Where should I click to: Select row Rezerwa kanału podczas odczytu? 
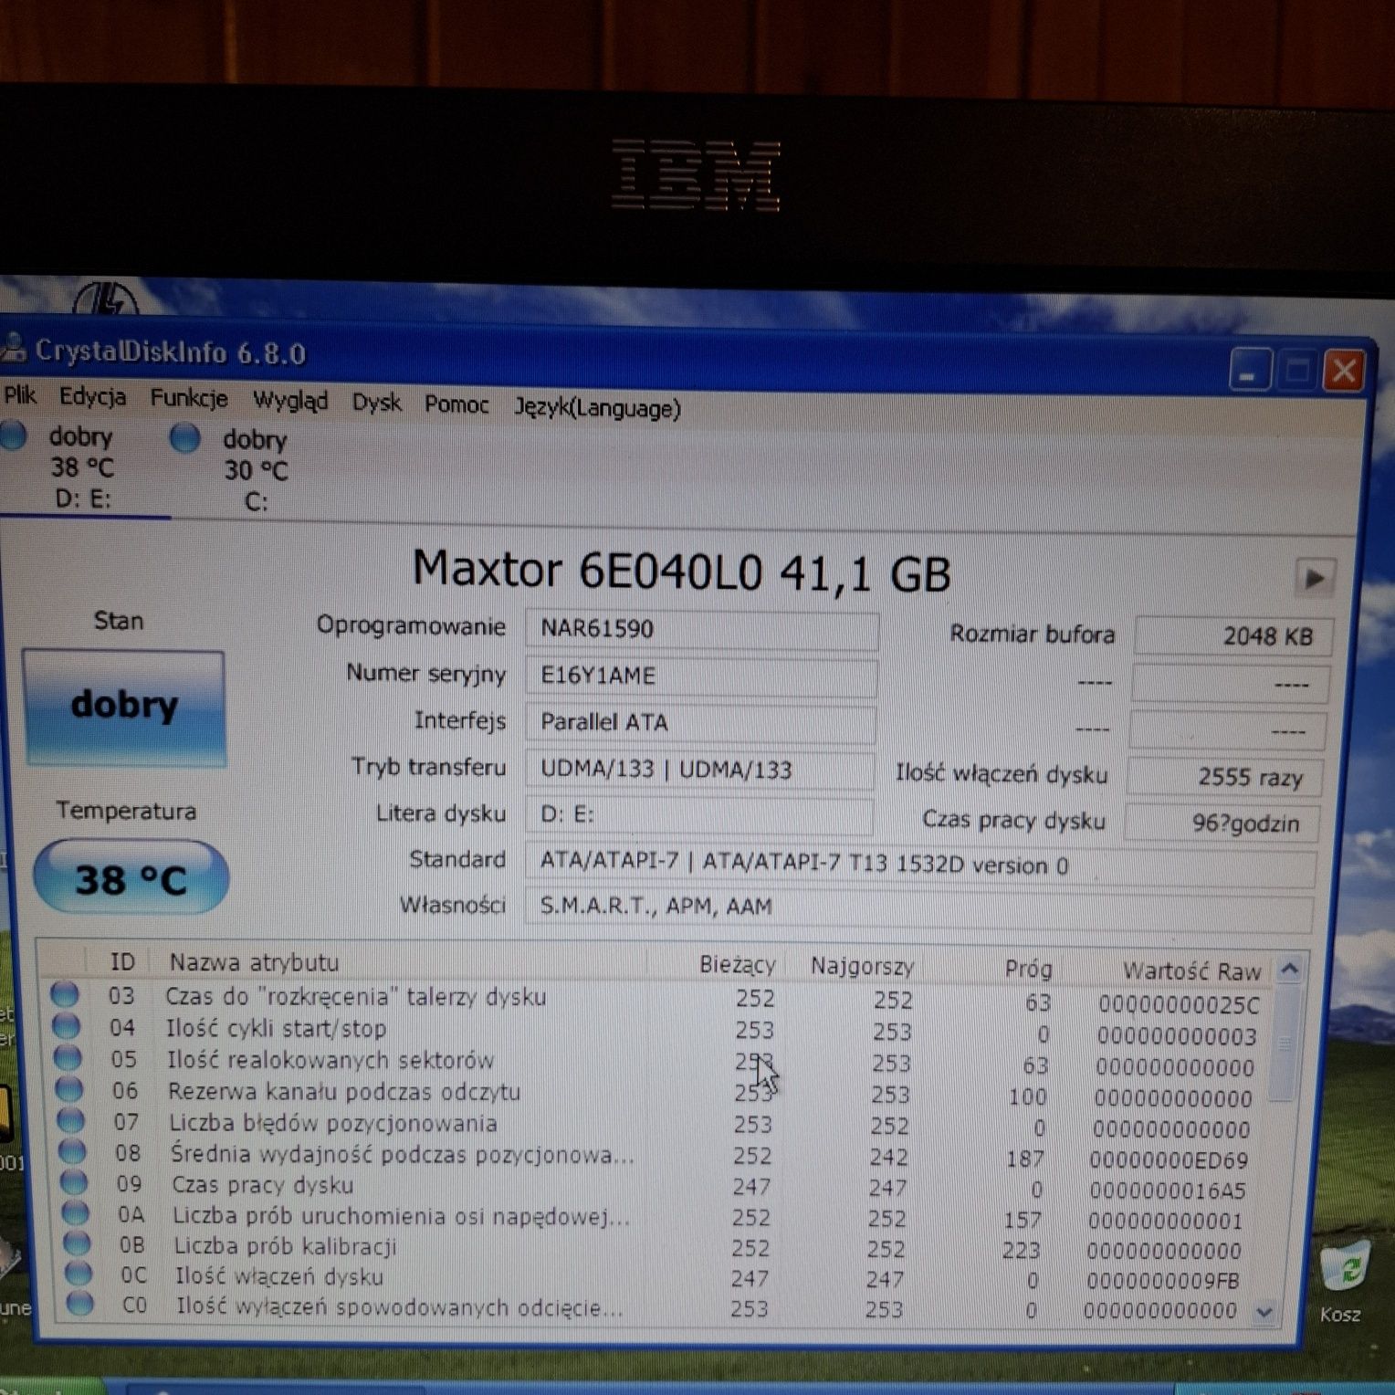coord(657,1093)
